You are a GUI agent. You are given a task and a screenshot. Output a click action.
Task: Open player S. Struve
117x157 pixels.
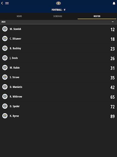[58, 77]
